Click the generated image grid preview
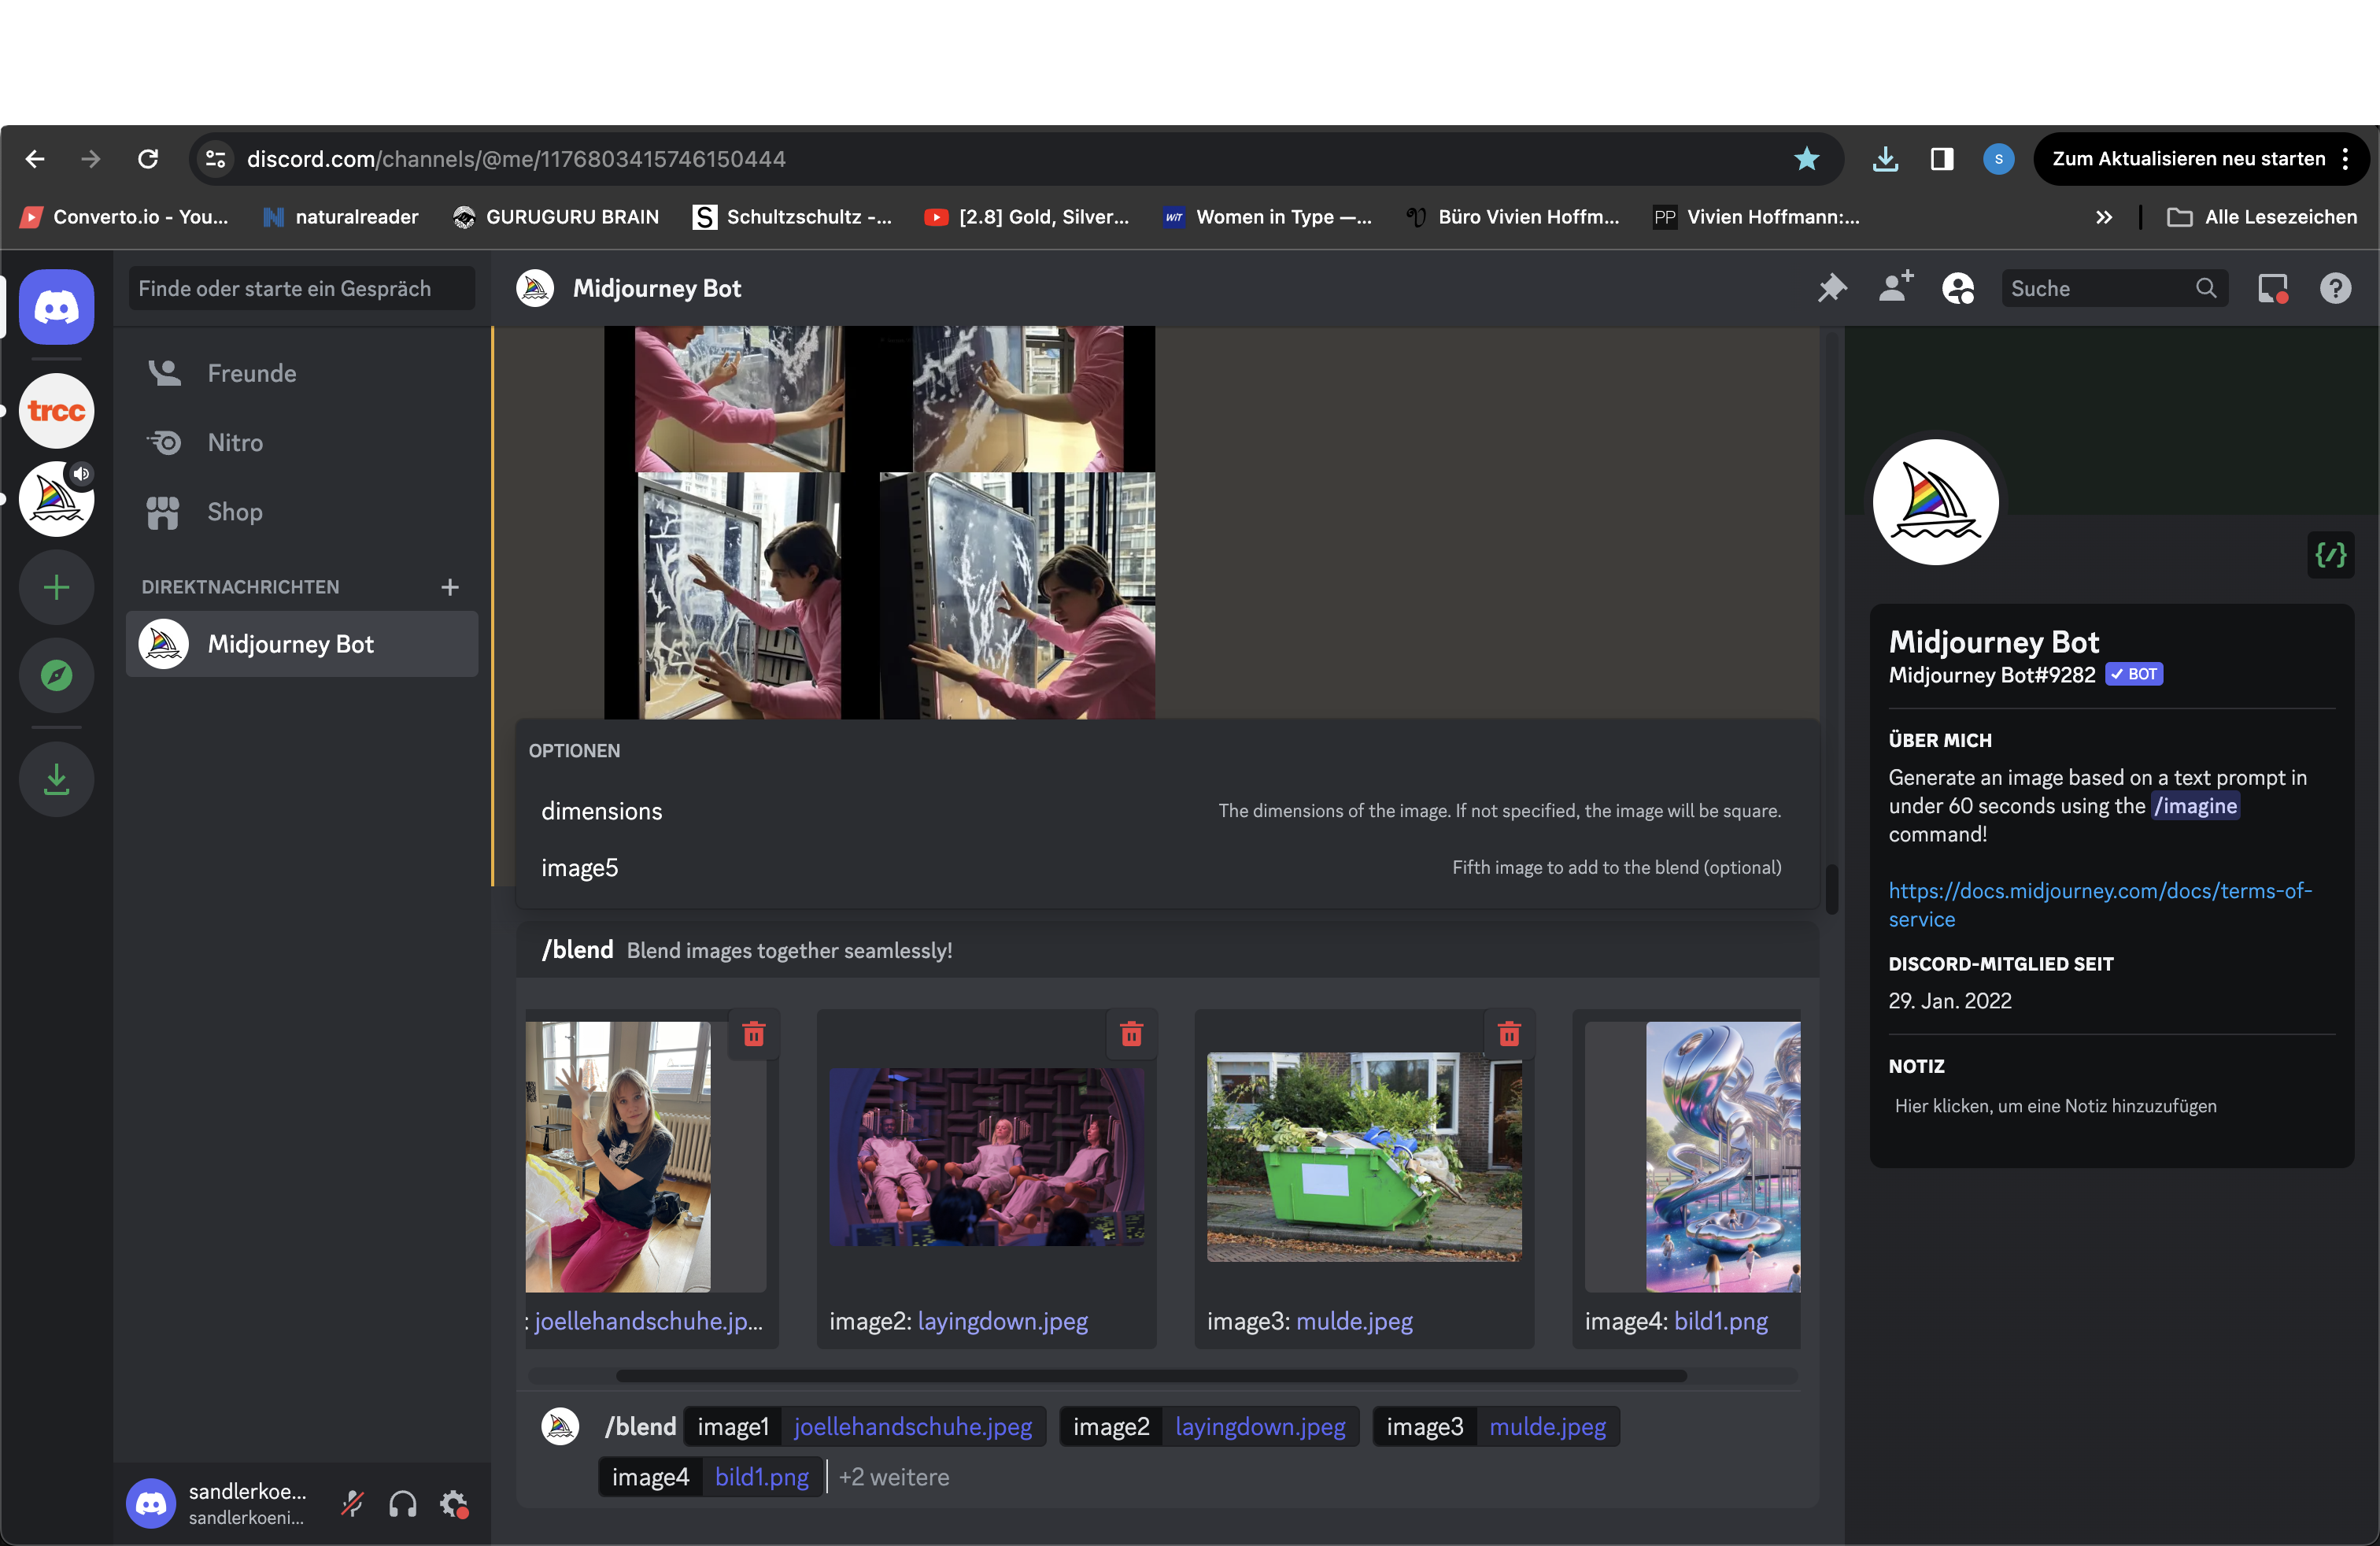The width and height of the screenshot is (2380, 1546). pyautogui.click(x=879, y=522)
